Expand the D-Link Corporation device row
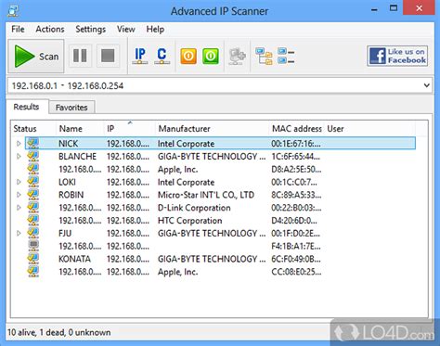The image size is (440, 346). (x=19, y=208)
